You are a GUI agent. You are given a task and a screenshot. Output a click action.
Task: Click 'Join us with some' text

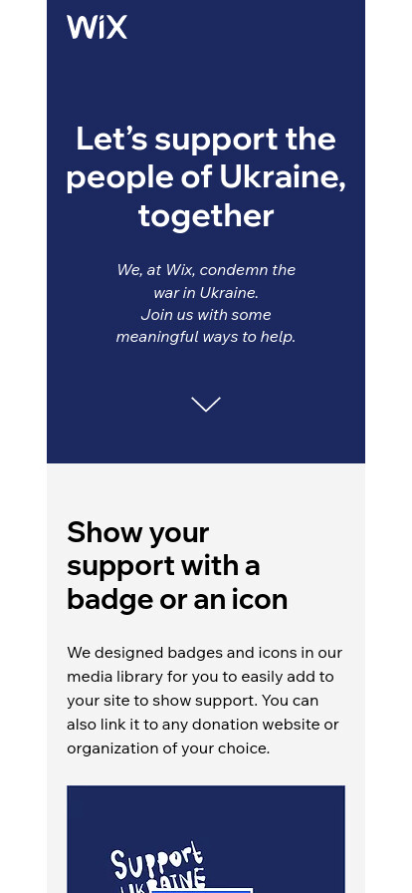pyautogui.click(x=206, y=315)
